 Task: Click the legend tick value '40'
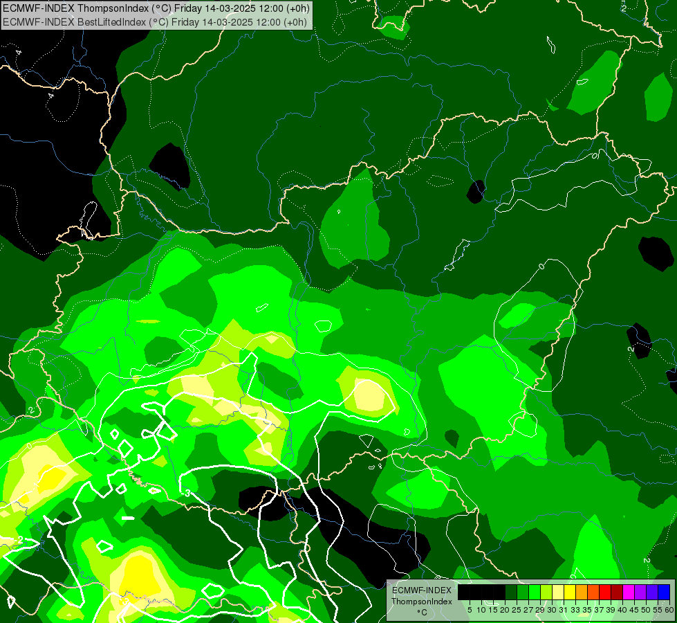click(x=622, y=610)
